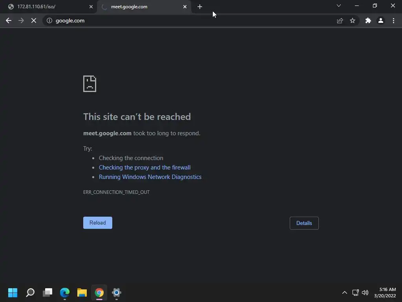Select the meet.google.com tab

click(x=144, y=7)
